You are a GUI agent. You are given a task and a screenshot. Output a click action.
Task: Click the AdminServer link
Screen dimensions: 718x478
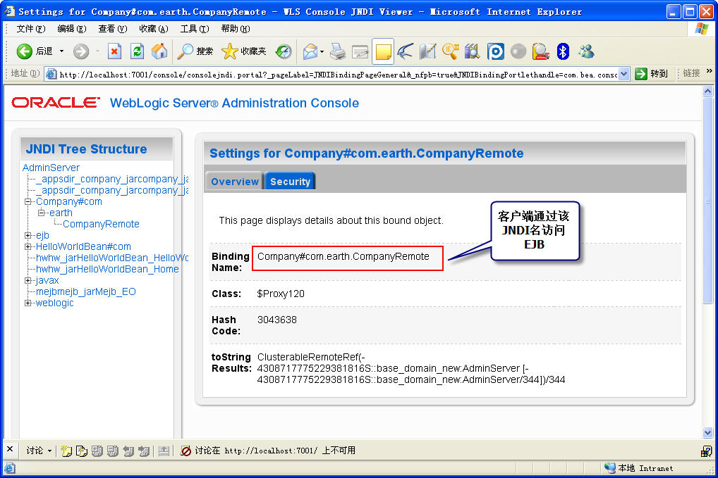[x=51, y=168]
